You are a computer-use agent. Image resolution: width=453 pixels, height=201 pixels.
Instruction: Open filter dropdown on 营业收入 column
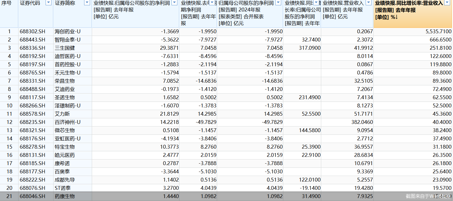369,3
